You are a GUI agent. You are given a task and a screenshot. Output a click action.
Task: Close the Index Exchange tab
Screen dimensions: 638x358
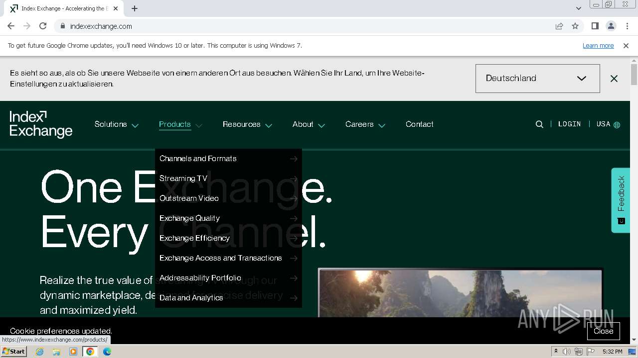(116, 8)
